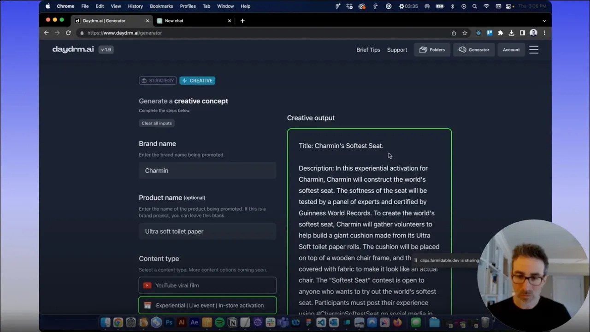Switch to the Daydrm.ai Generator tab
Image resolution: width=590 pixels, height=332 pixels.
tap(111, 21)
